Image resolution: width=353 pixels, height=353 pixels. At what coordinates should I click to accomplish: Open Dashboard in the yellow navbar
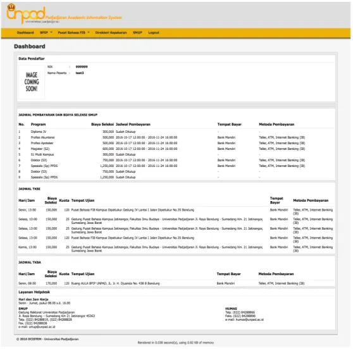[25, 33]
